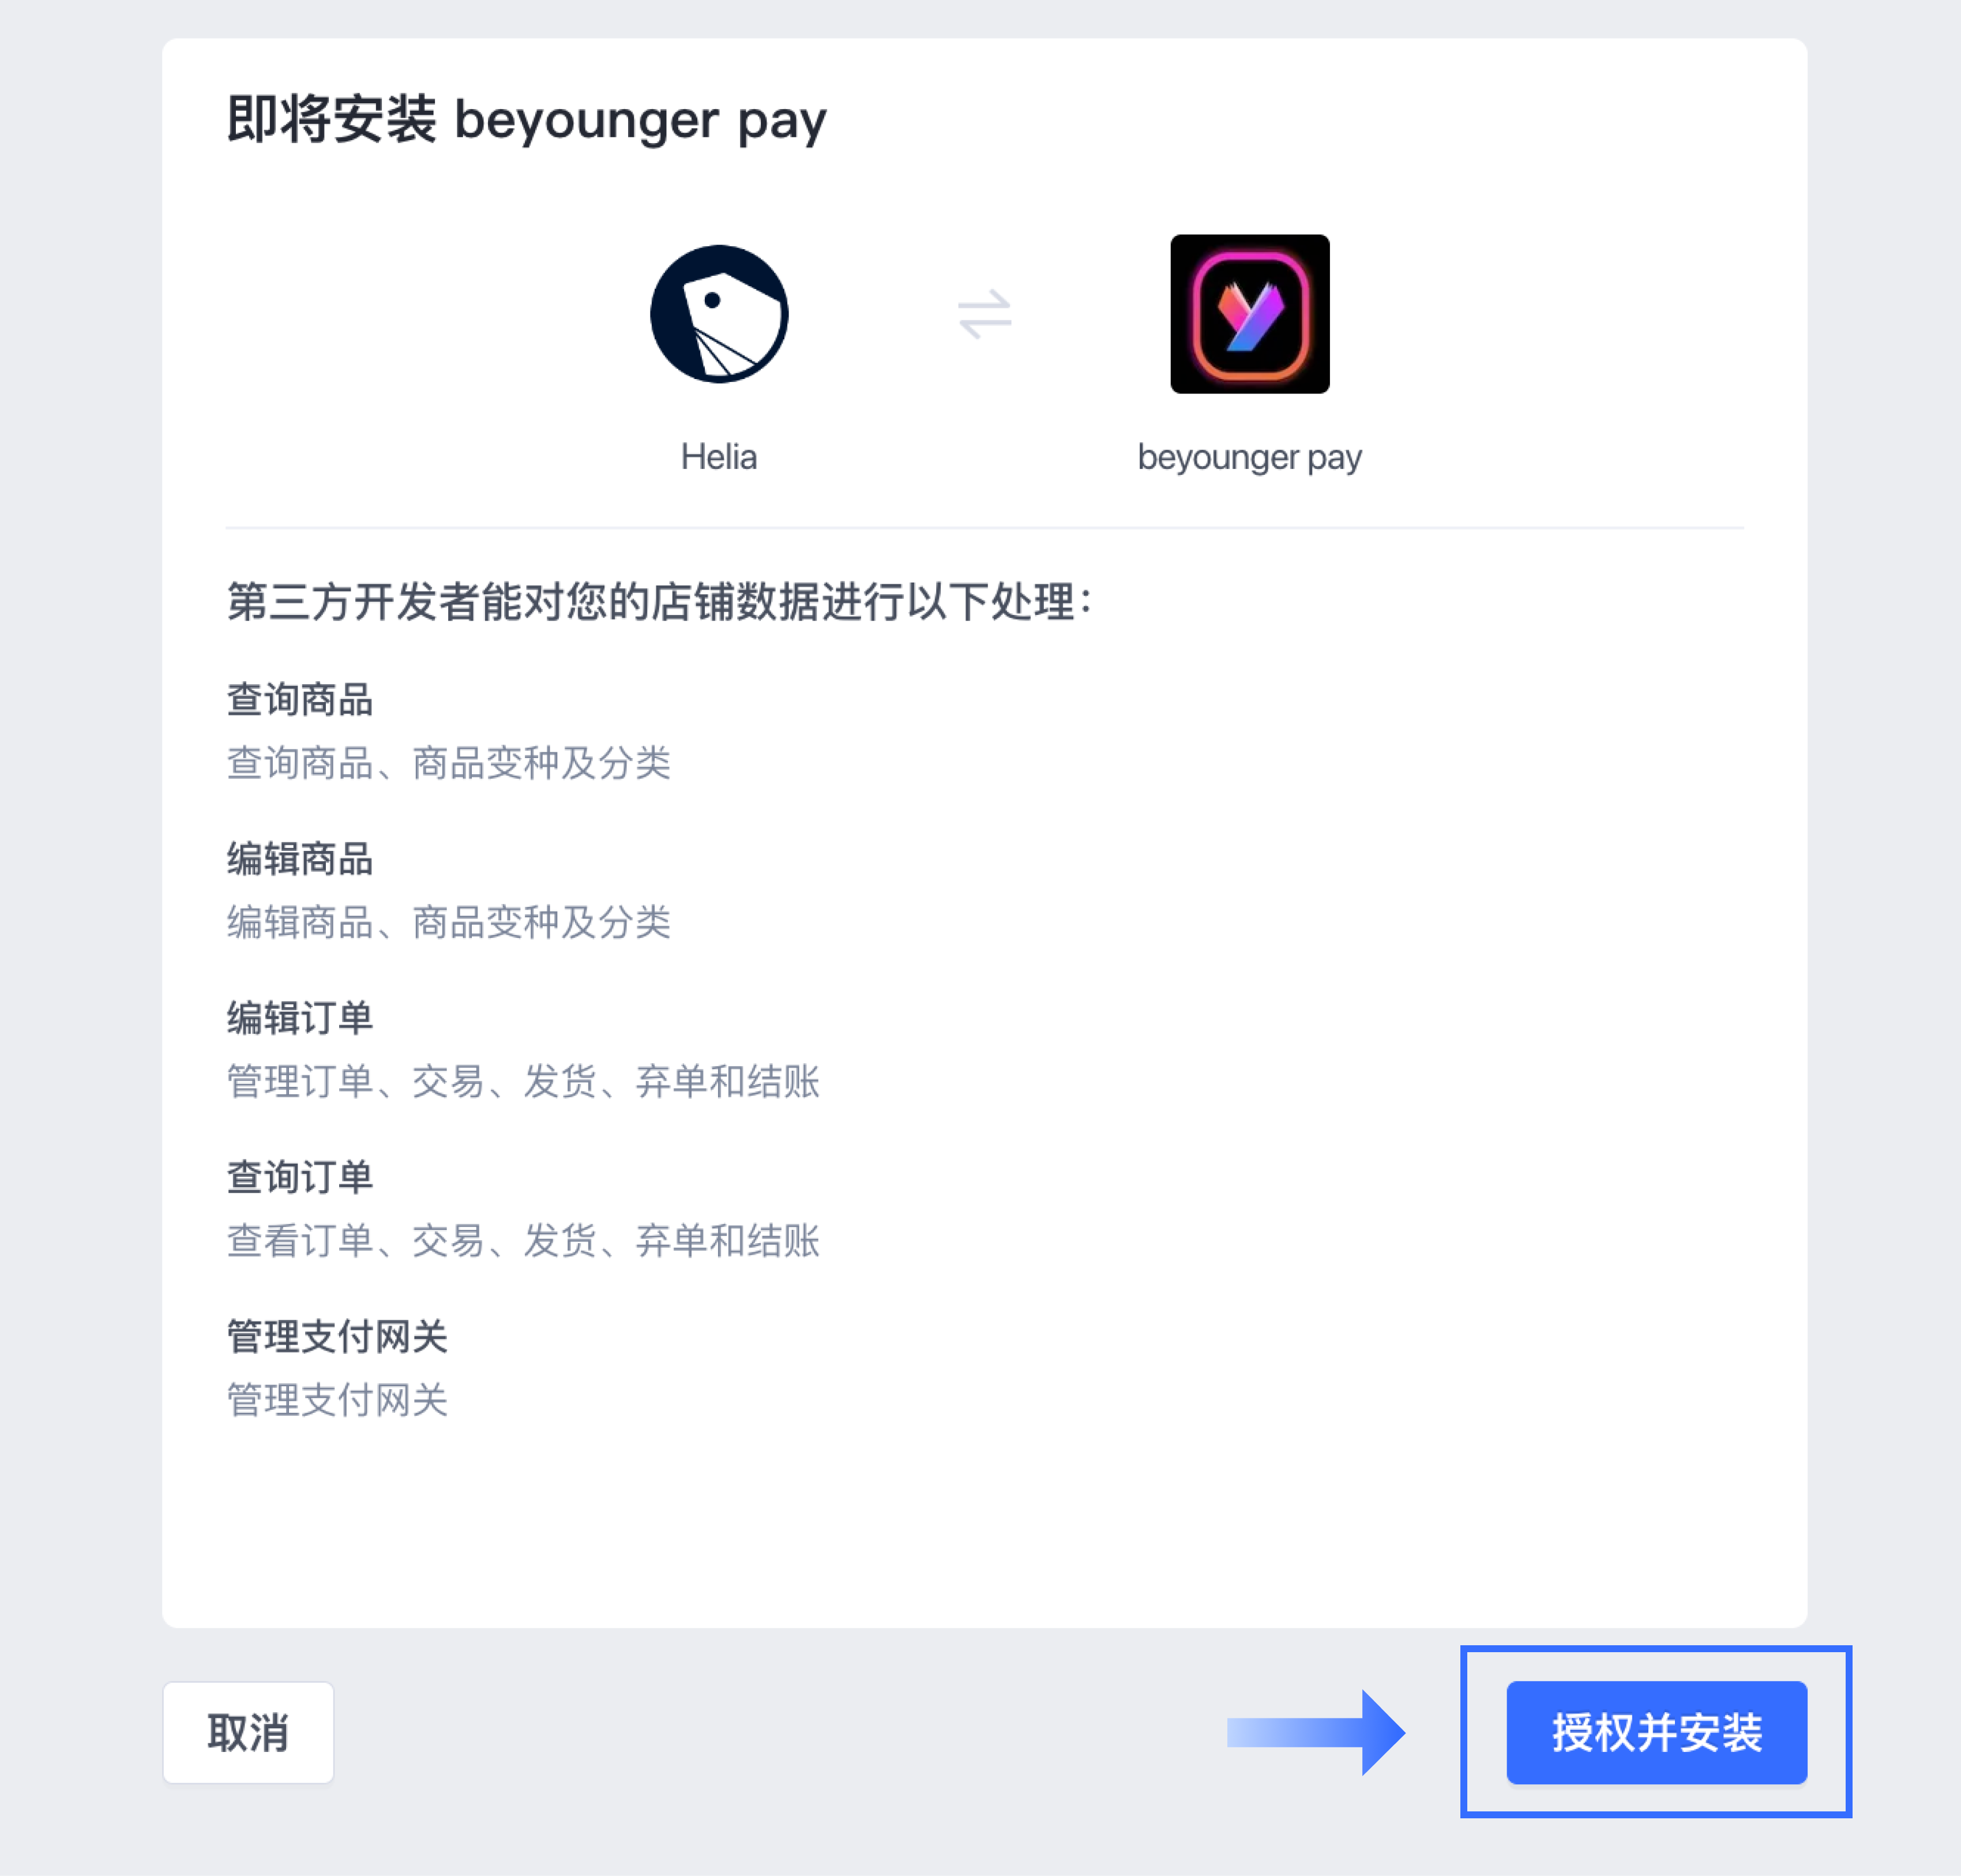Screen dimensions: 1961x1876
Task: Click the 授权并安装 authorize and install button
Action: tap(1656, 1732)
